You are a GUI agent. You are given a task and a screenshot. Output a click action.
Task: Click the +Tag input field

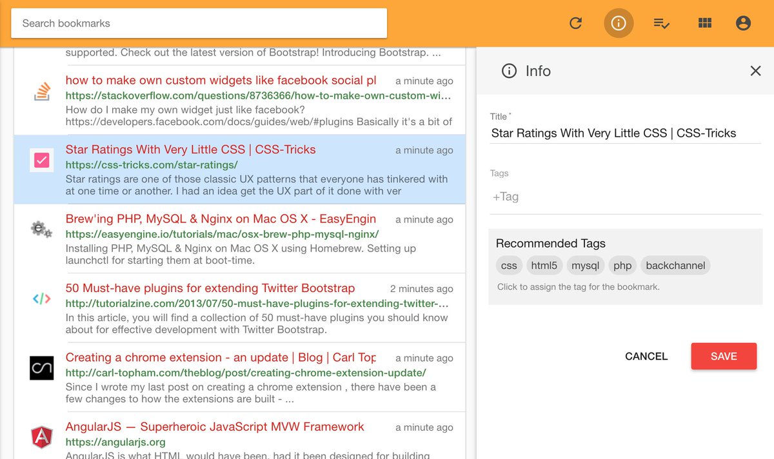(x=625, y=197)
